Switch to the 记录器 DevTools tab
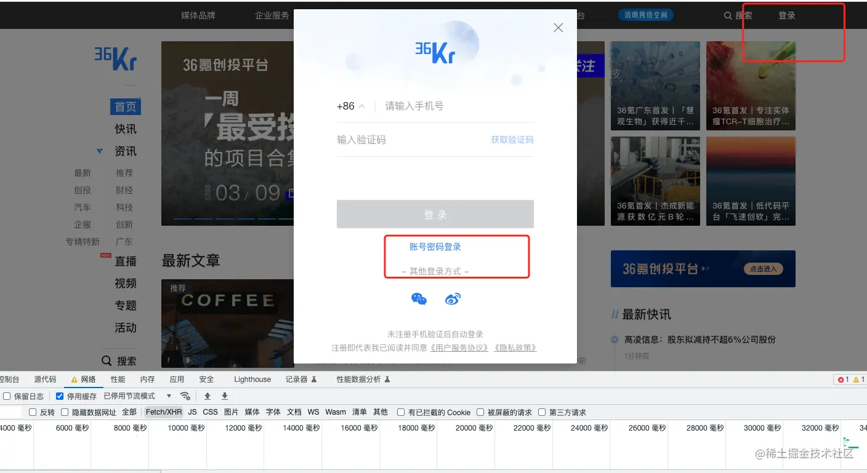This screenshot has width=867, height=473. [301, 380]
